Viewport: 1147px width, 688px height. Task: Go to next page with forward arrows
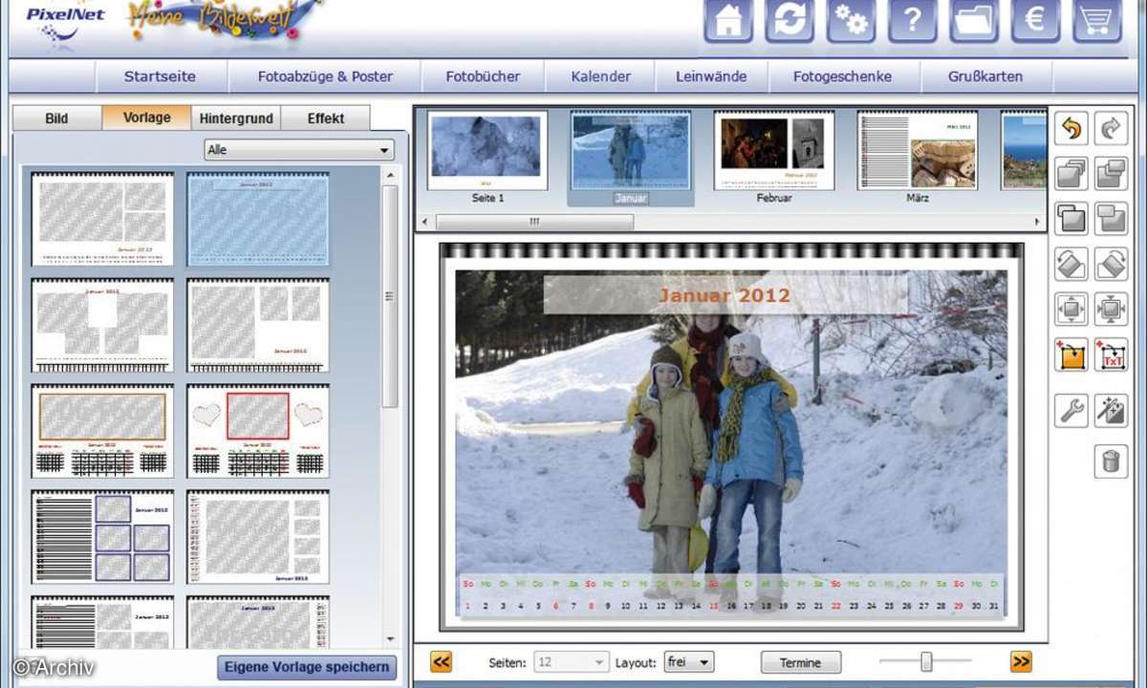click(1021, 661)
